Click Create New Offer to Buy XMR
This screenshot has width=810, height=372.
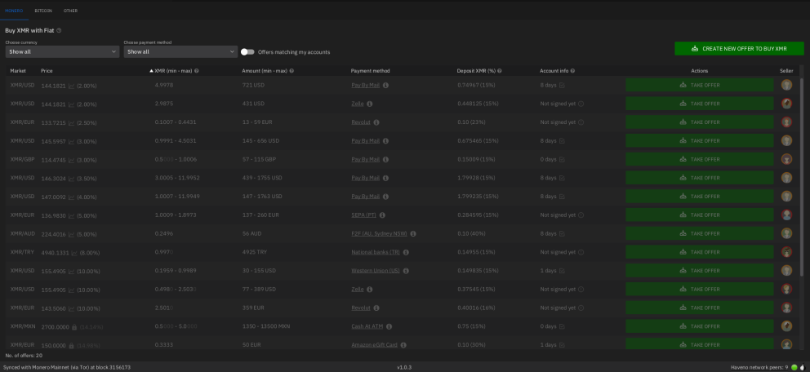coord(739,48)
